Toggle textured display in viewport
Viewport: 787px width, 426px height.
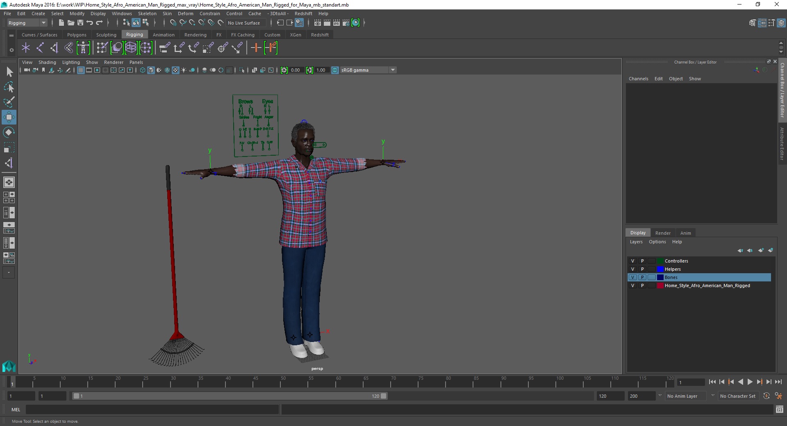tap(175, 70)
